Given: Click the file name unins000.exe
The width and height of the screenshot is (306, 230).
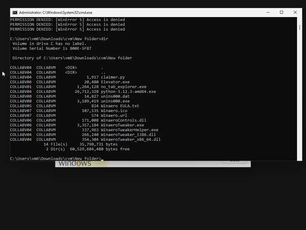Looking at the screenshot, I should (115, 101).
